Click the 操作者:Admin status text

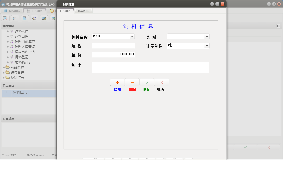[x=35, y=155]
